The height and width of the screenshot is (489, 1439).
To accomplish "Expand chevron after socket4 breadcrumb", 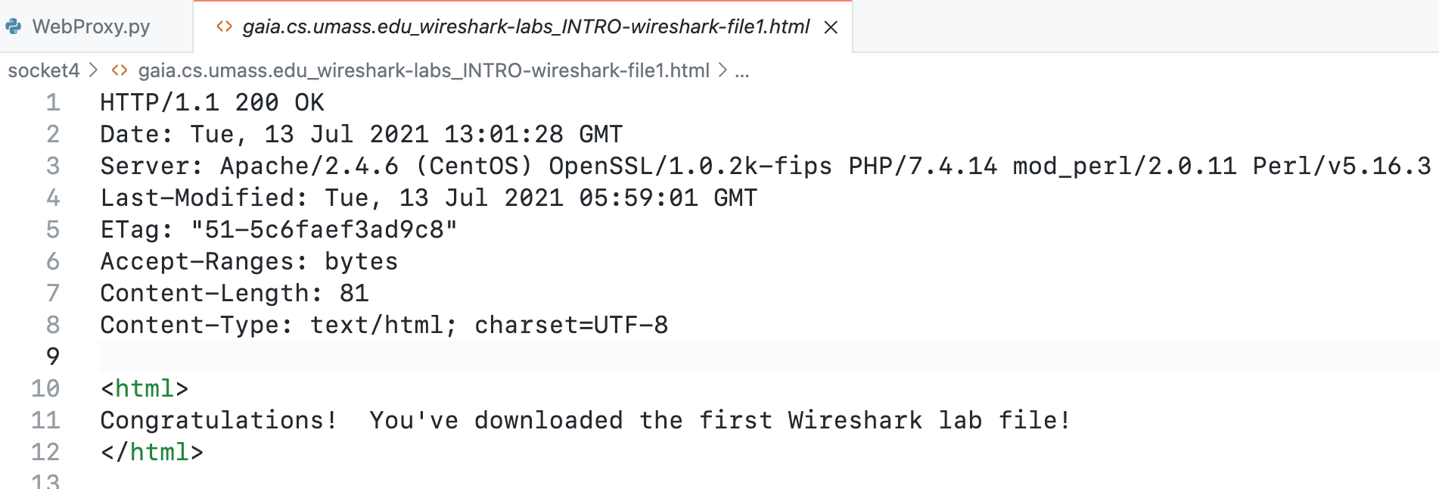I will point(94,70).
